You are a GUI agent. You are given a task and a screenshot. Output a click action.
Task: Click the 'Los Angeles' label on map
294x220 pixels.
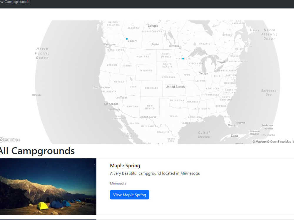(111, 104)
